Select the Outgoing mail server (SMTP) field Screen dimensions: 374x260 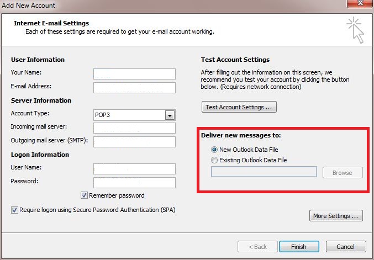pos(134,142)
